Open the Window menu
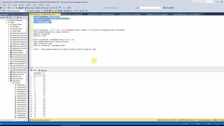 pos(41,5)
